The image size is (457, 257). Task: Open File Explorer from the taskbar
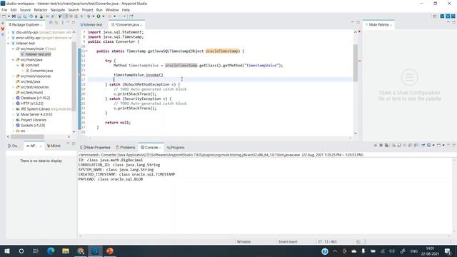pyautogui.click(x=65, y=251)
